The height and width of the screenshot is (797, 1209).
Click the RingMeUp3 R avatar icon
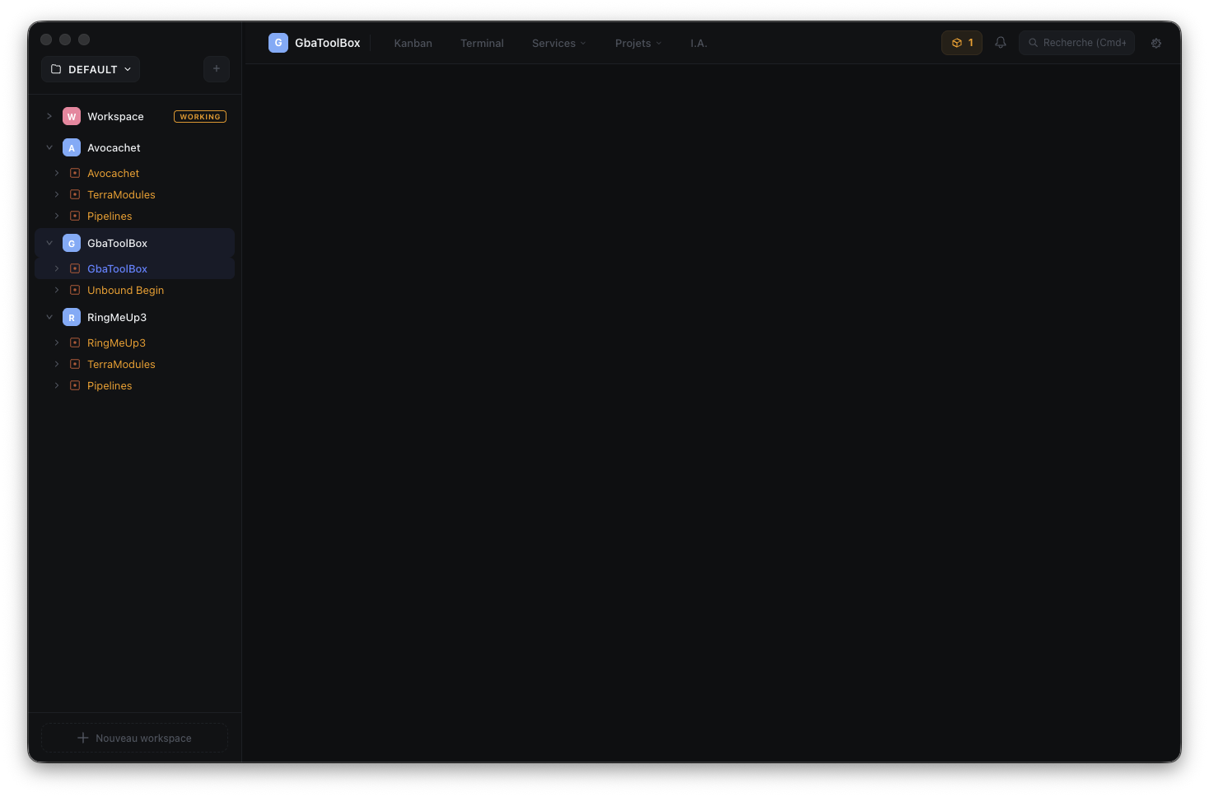tap(72, 318)
